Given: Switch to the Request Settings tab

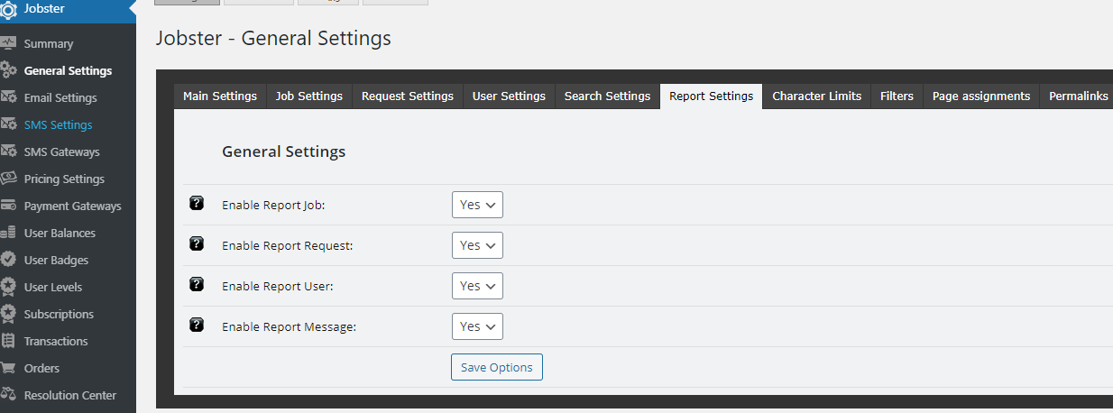Looking at the screenshot, I should 408,96.
